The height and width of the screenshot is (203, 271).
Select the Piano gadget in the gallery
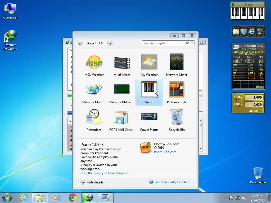pyautogui.click(x=149, y=93)
